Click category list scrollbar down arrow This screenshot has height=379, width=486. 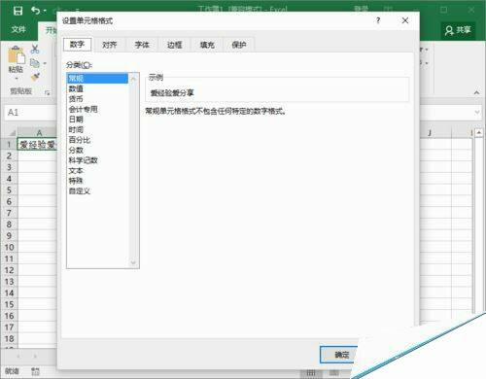[133, 262]
